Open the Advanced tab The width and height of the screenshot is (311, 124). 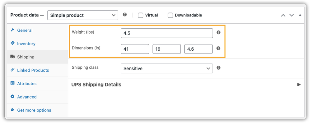coord(38,97)
